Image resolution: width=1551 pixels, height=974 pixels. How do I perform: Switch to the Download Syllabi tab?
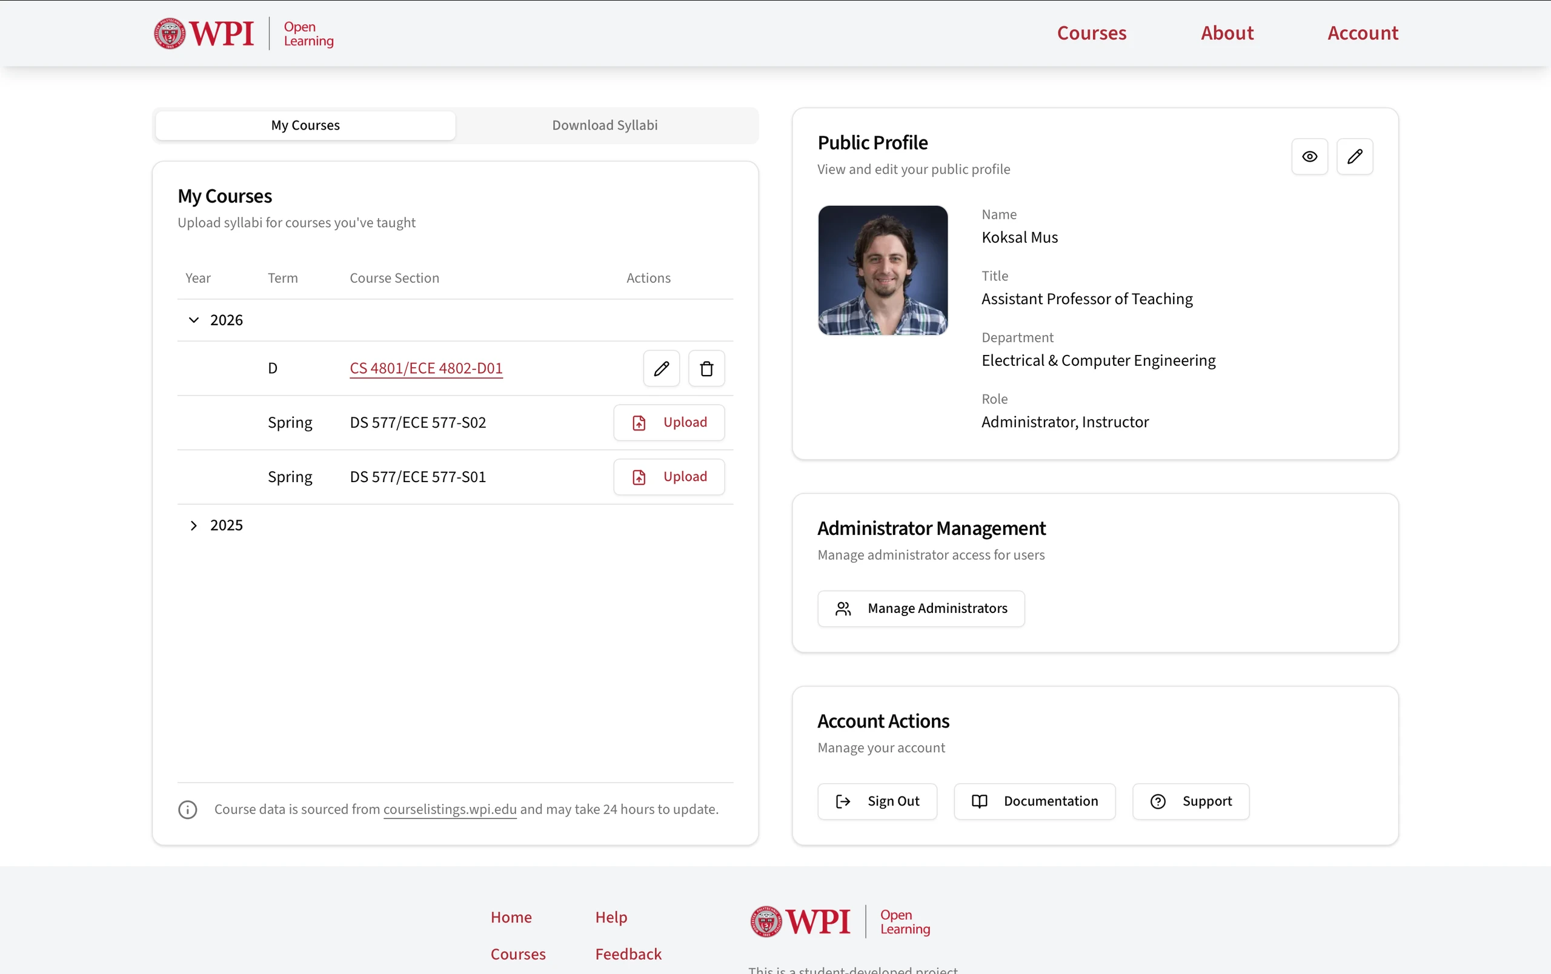(x=604, y=125)
